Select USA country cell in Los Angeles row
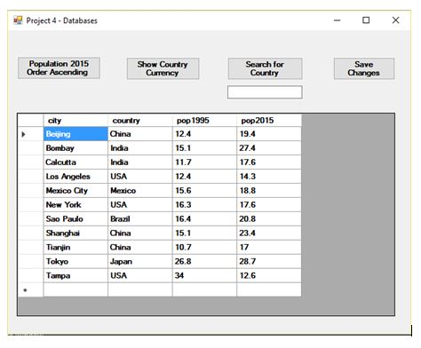 click(x=140, y=177)
